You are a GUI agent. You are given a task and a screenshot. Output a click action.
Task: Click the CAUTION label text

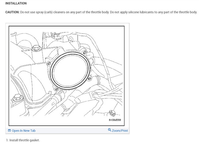click(x=13, y=12)
